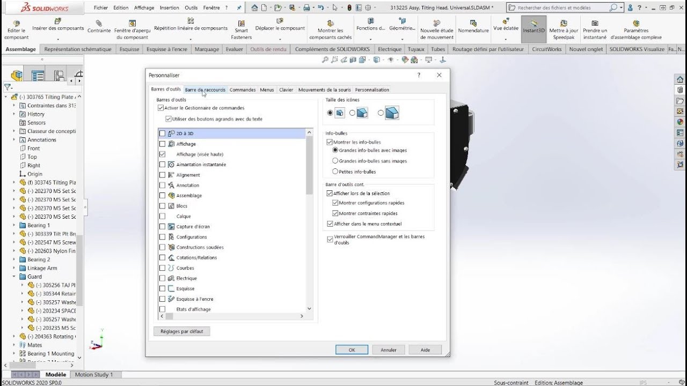Screen dimensions: 687x386
Task: Open the FeatureManager design tree tab
Action: point(17,76)
